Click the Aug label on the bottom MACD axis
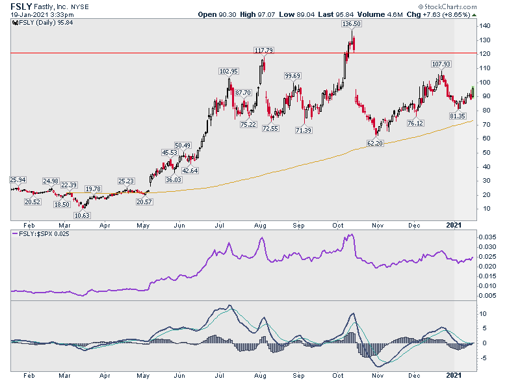Screen dimensions: 507x381 260,376
